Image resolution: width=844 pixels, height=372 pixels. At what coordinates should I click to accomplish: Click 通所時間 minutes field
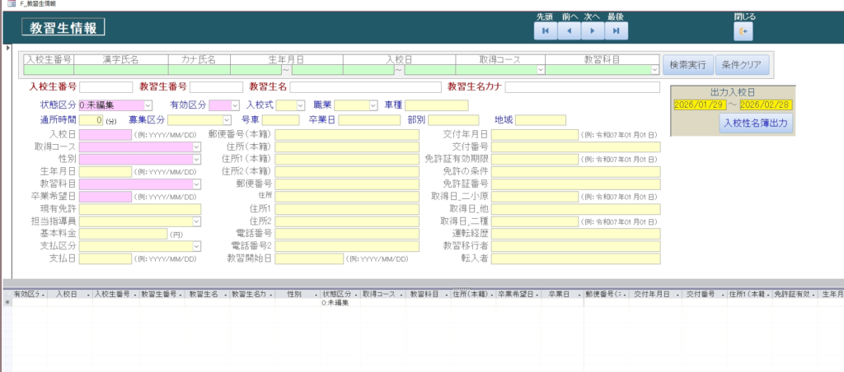click(x=91, y=120)
